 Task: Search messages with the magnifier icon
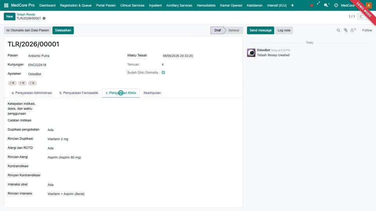coord(338,30)
